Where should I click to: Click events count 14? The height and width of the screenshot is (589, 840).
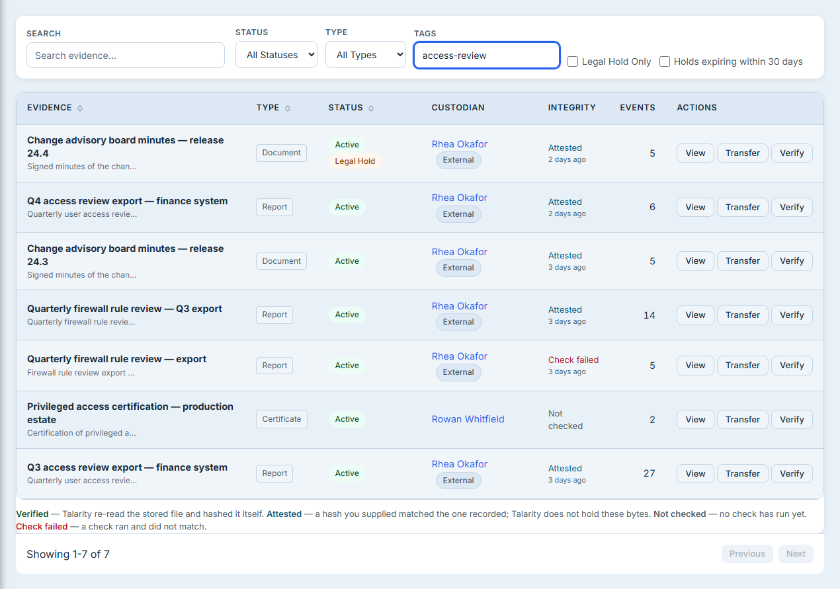point(649,315)
